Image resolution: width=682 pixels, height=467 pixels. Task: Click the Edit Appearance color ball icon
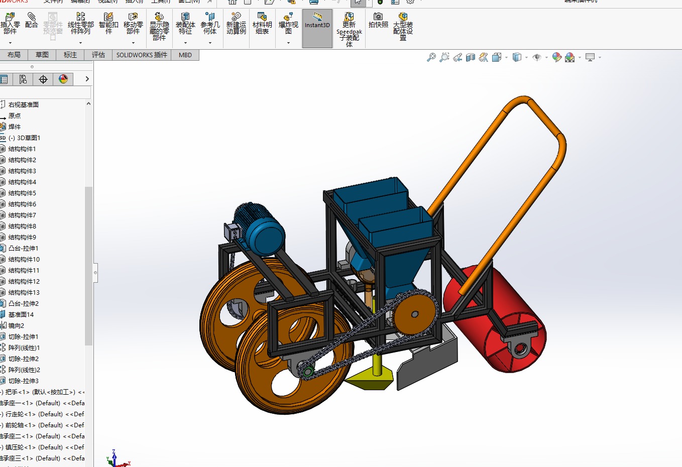(556, 57)
